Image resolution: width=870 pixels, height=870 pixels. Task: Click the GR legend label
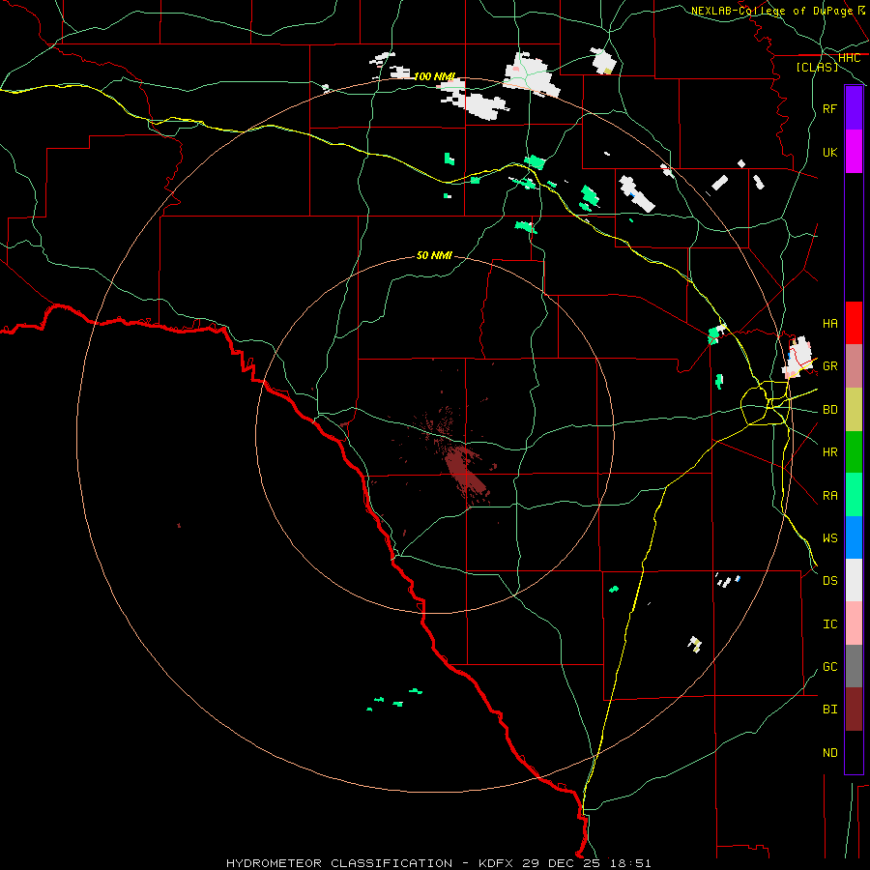[x=829, y=366]
